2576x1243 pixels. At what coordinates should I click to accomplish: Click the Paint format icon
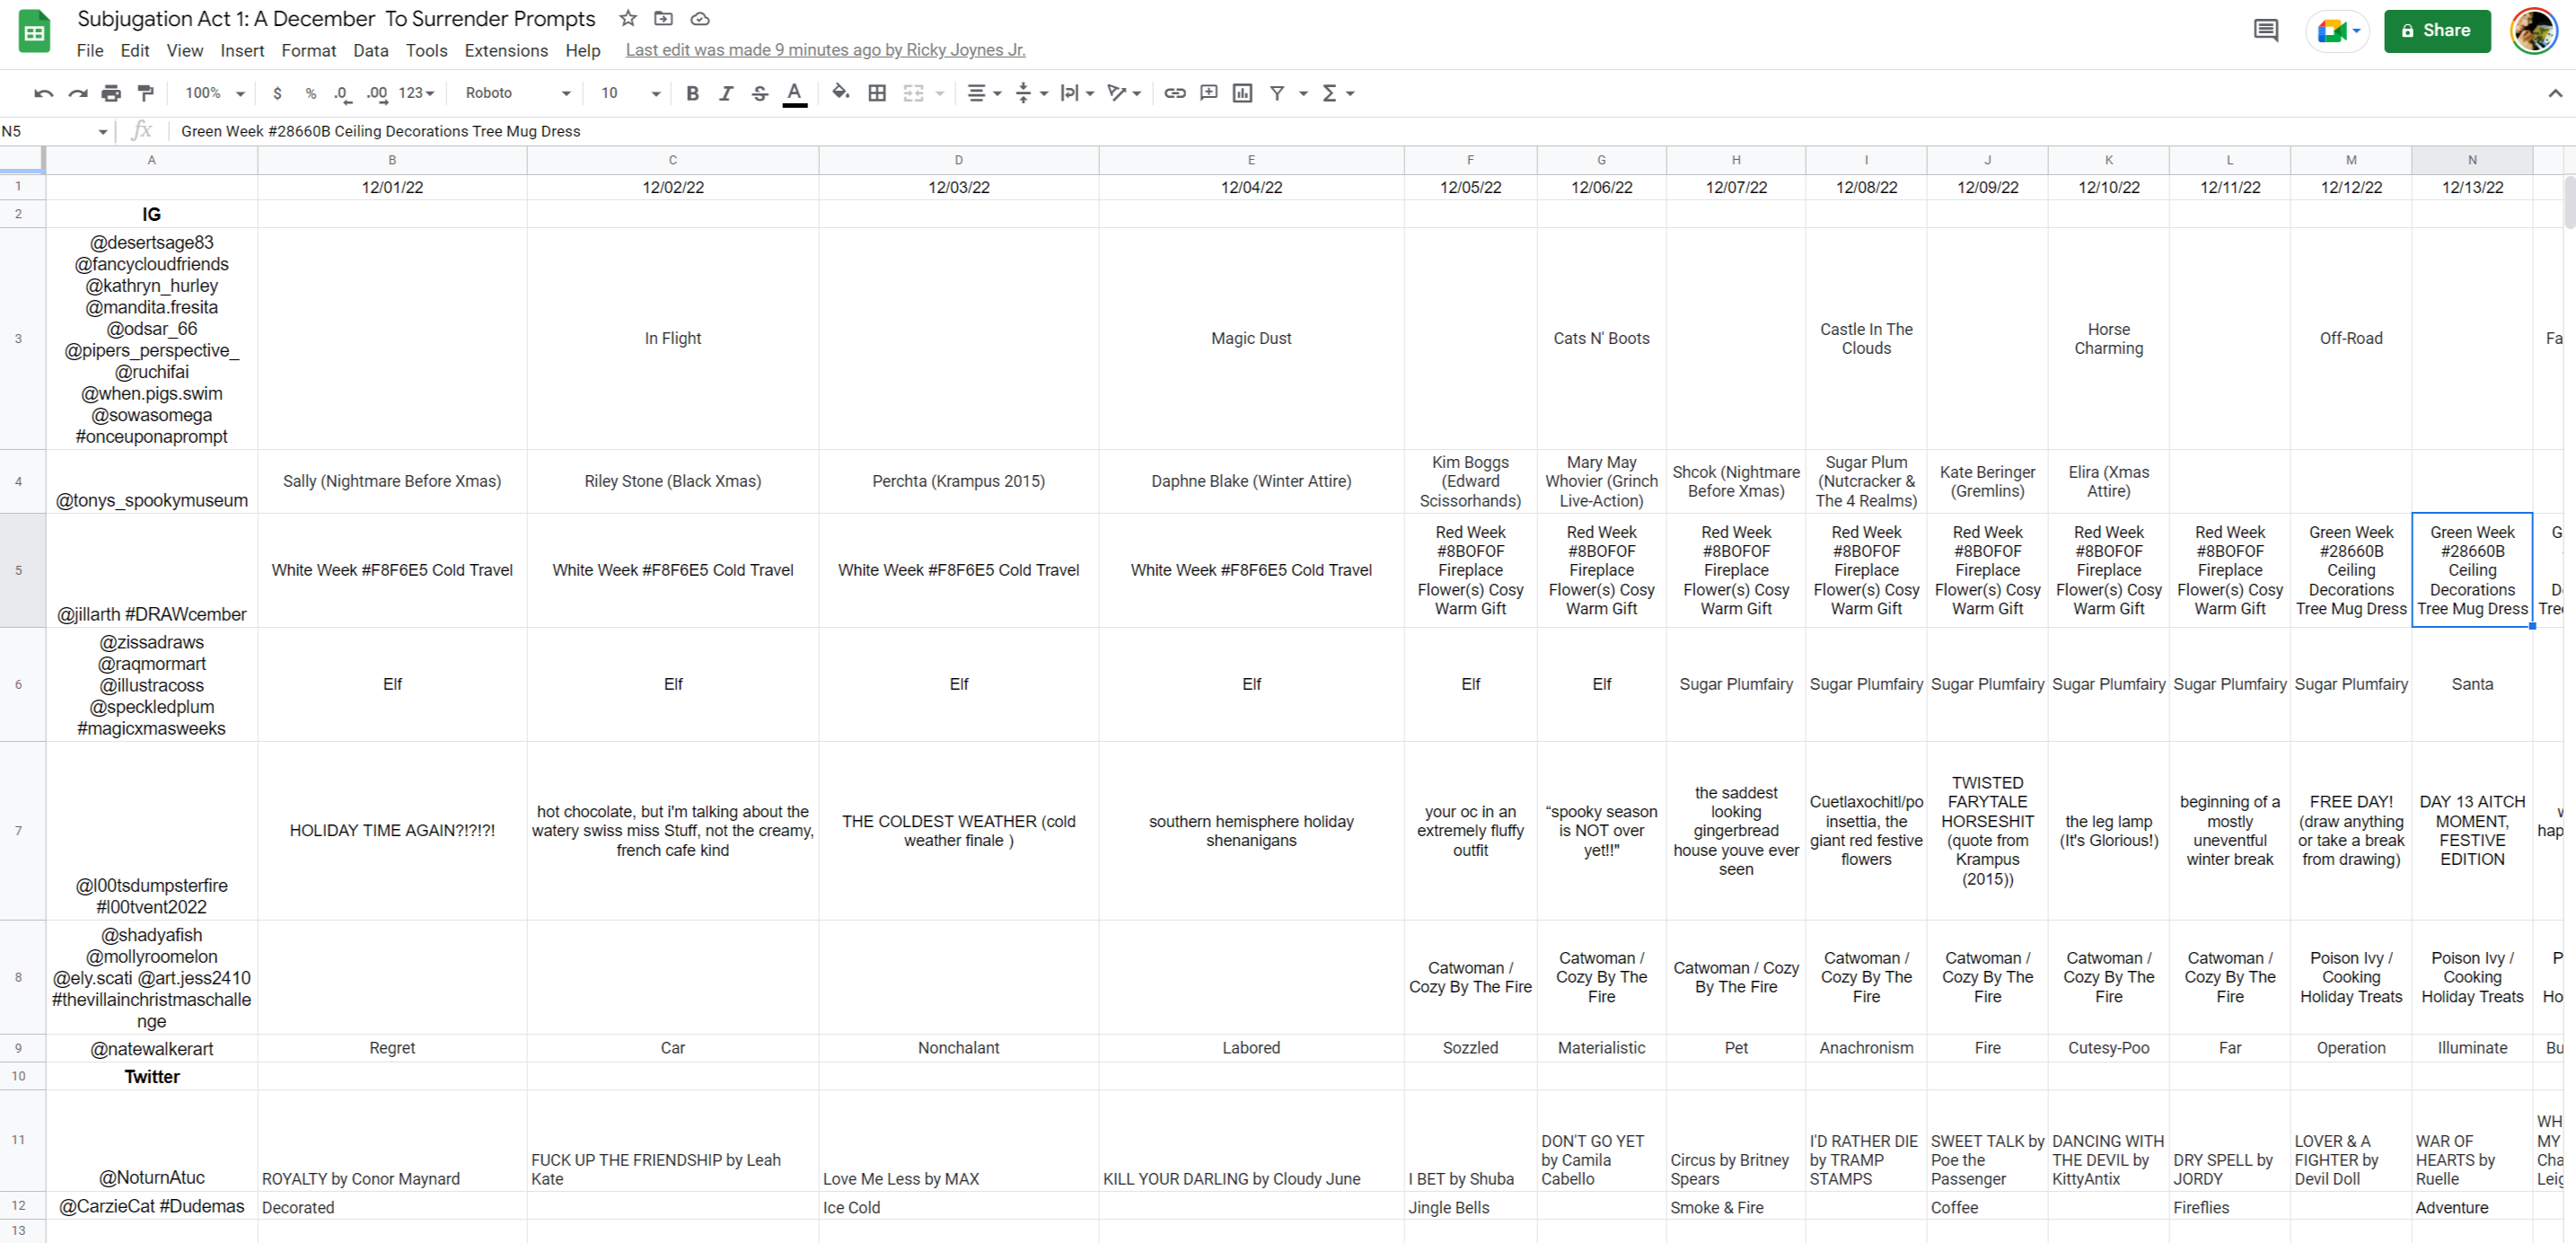(146, 93)
